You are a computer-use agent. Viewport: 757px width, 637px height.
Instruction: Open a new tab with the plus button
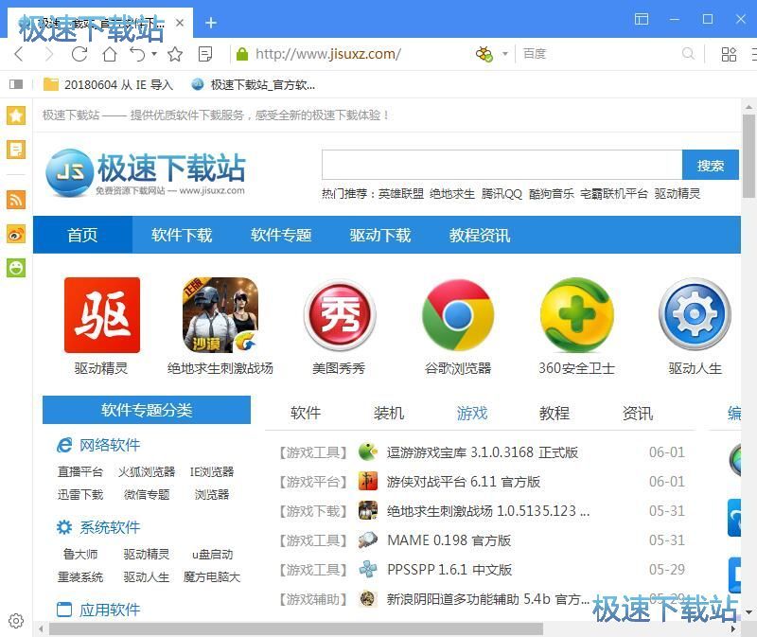point(211,23)
